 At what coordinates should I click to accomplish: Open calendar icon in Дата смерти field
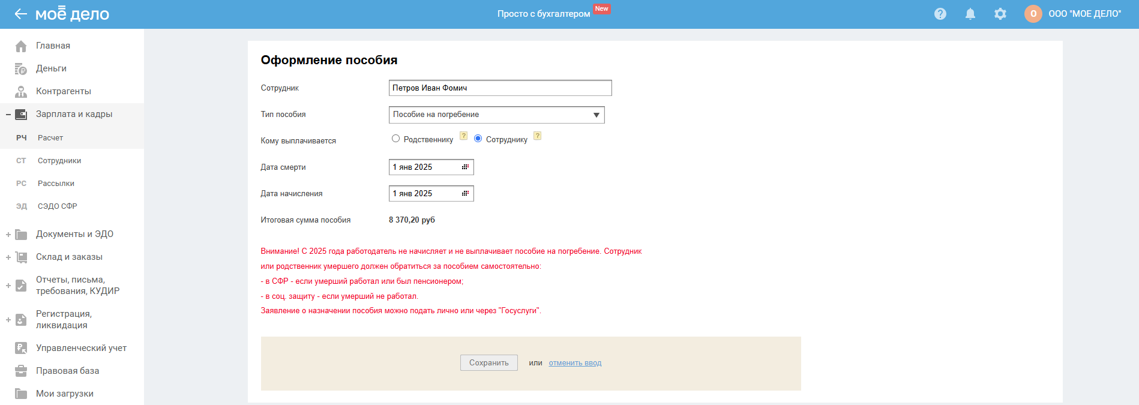pyautogui.click(x=465, y=167)
